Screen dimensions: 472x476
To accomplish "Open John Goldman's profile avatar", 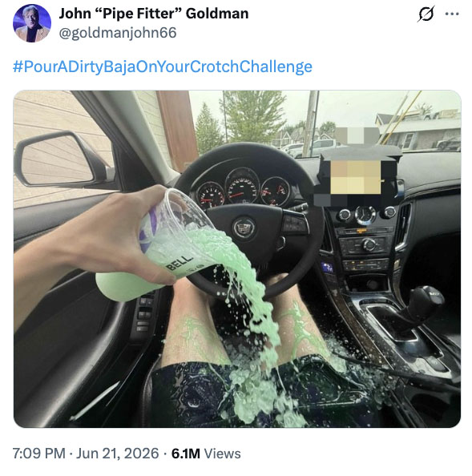I will click(32, 23).
